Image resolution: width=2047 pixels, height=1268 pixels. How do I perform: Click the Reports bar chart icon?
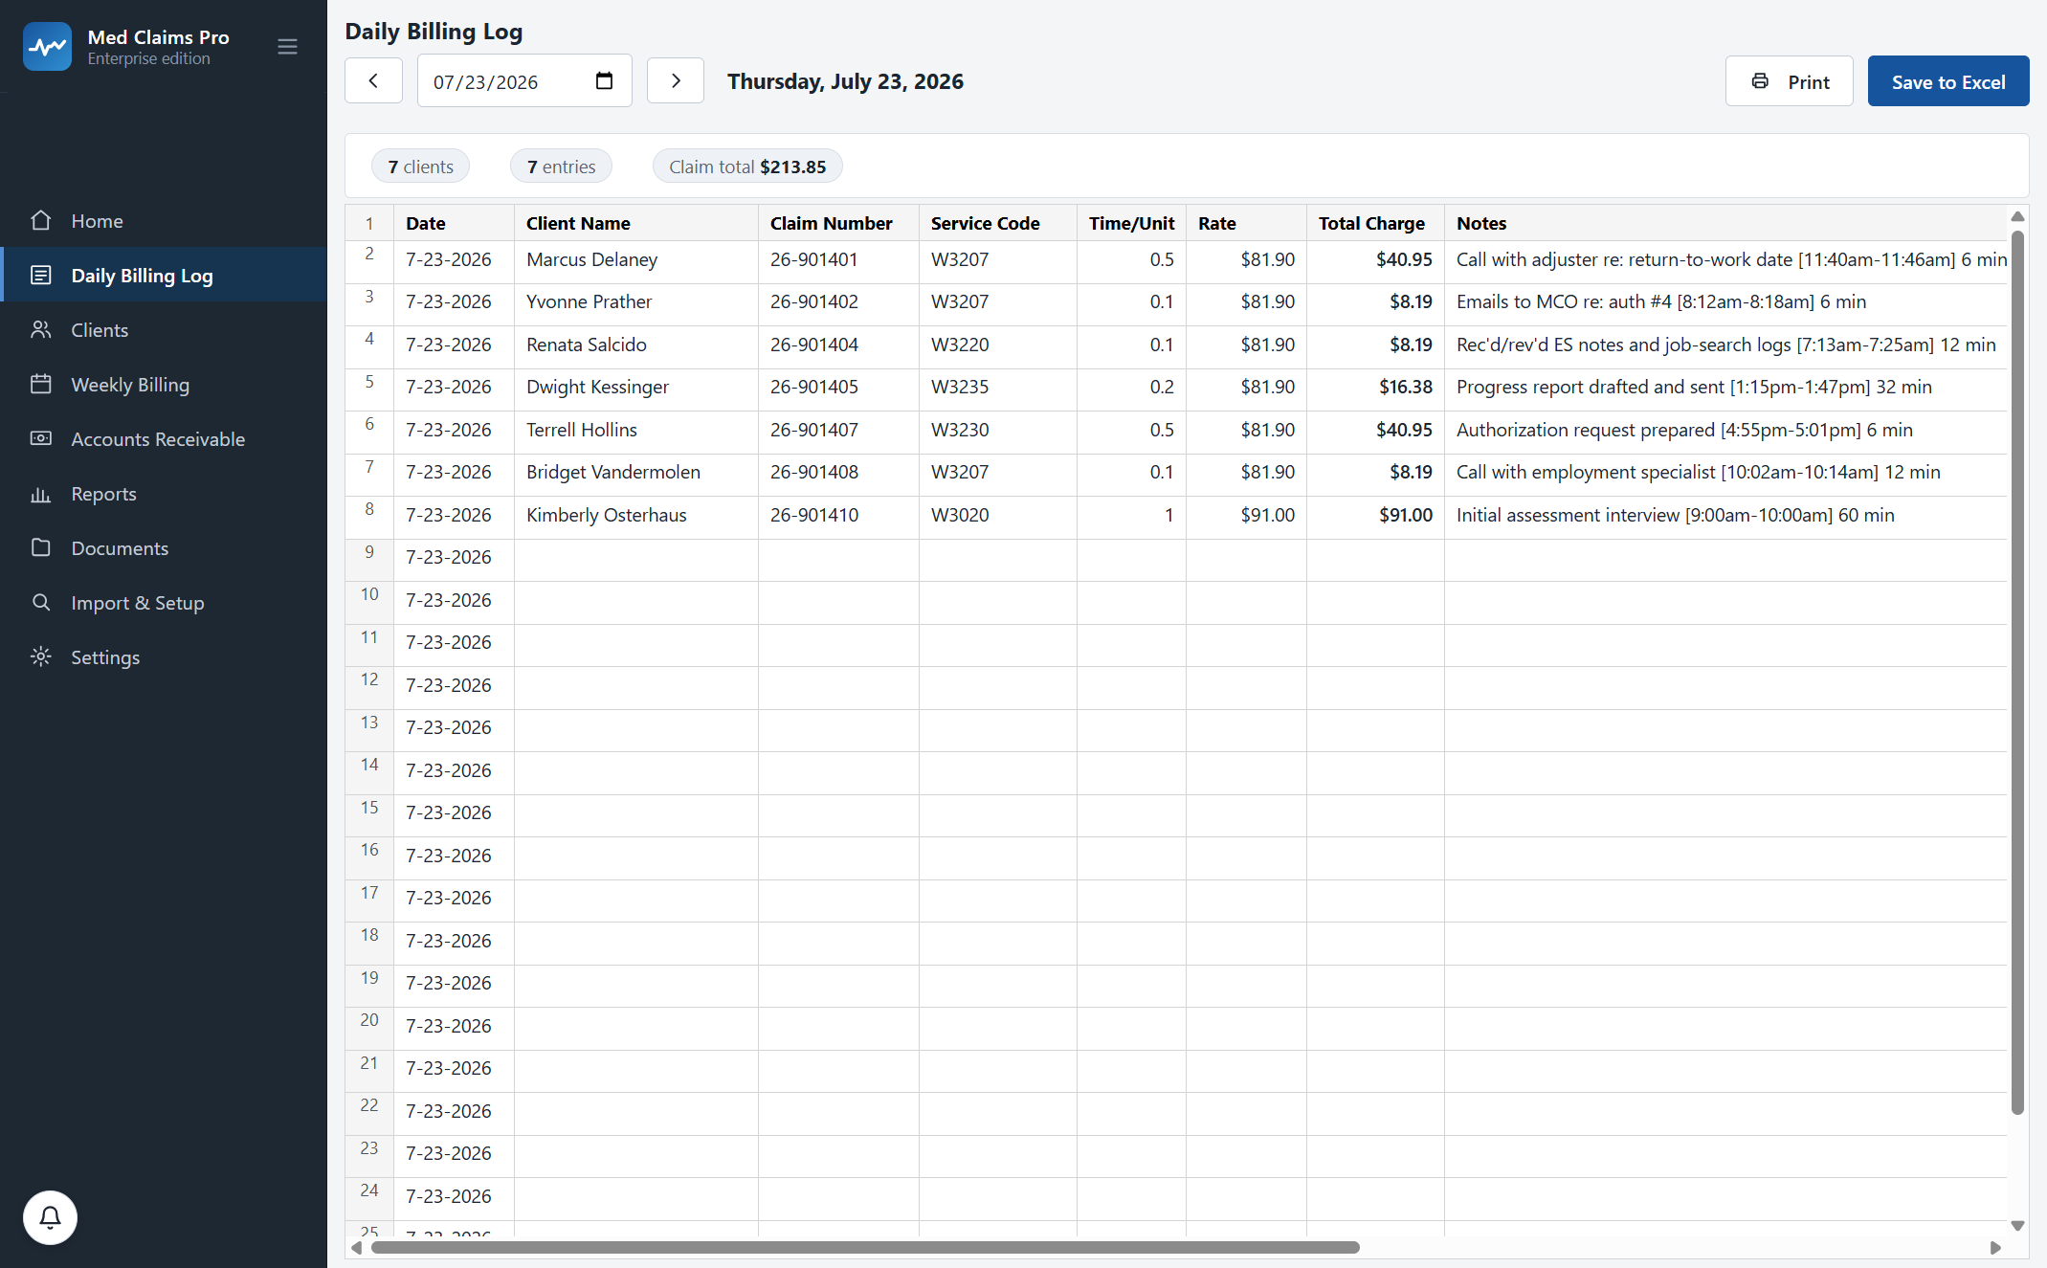pos(40,494)
